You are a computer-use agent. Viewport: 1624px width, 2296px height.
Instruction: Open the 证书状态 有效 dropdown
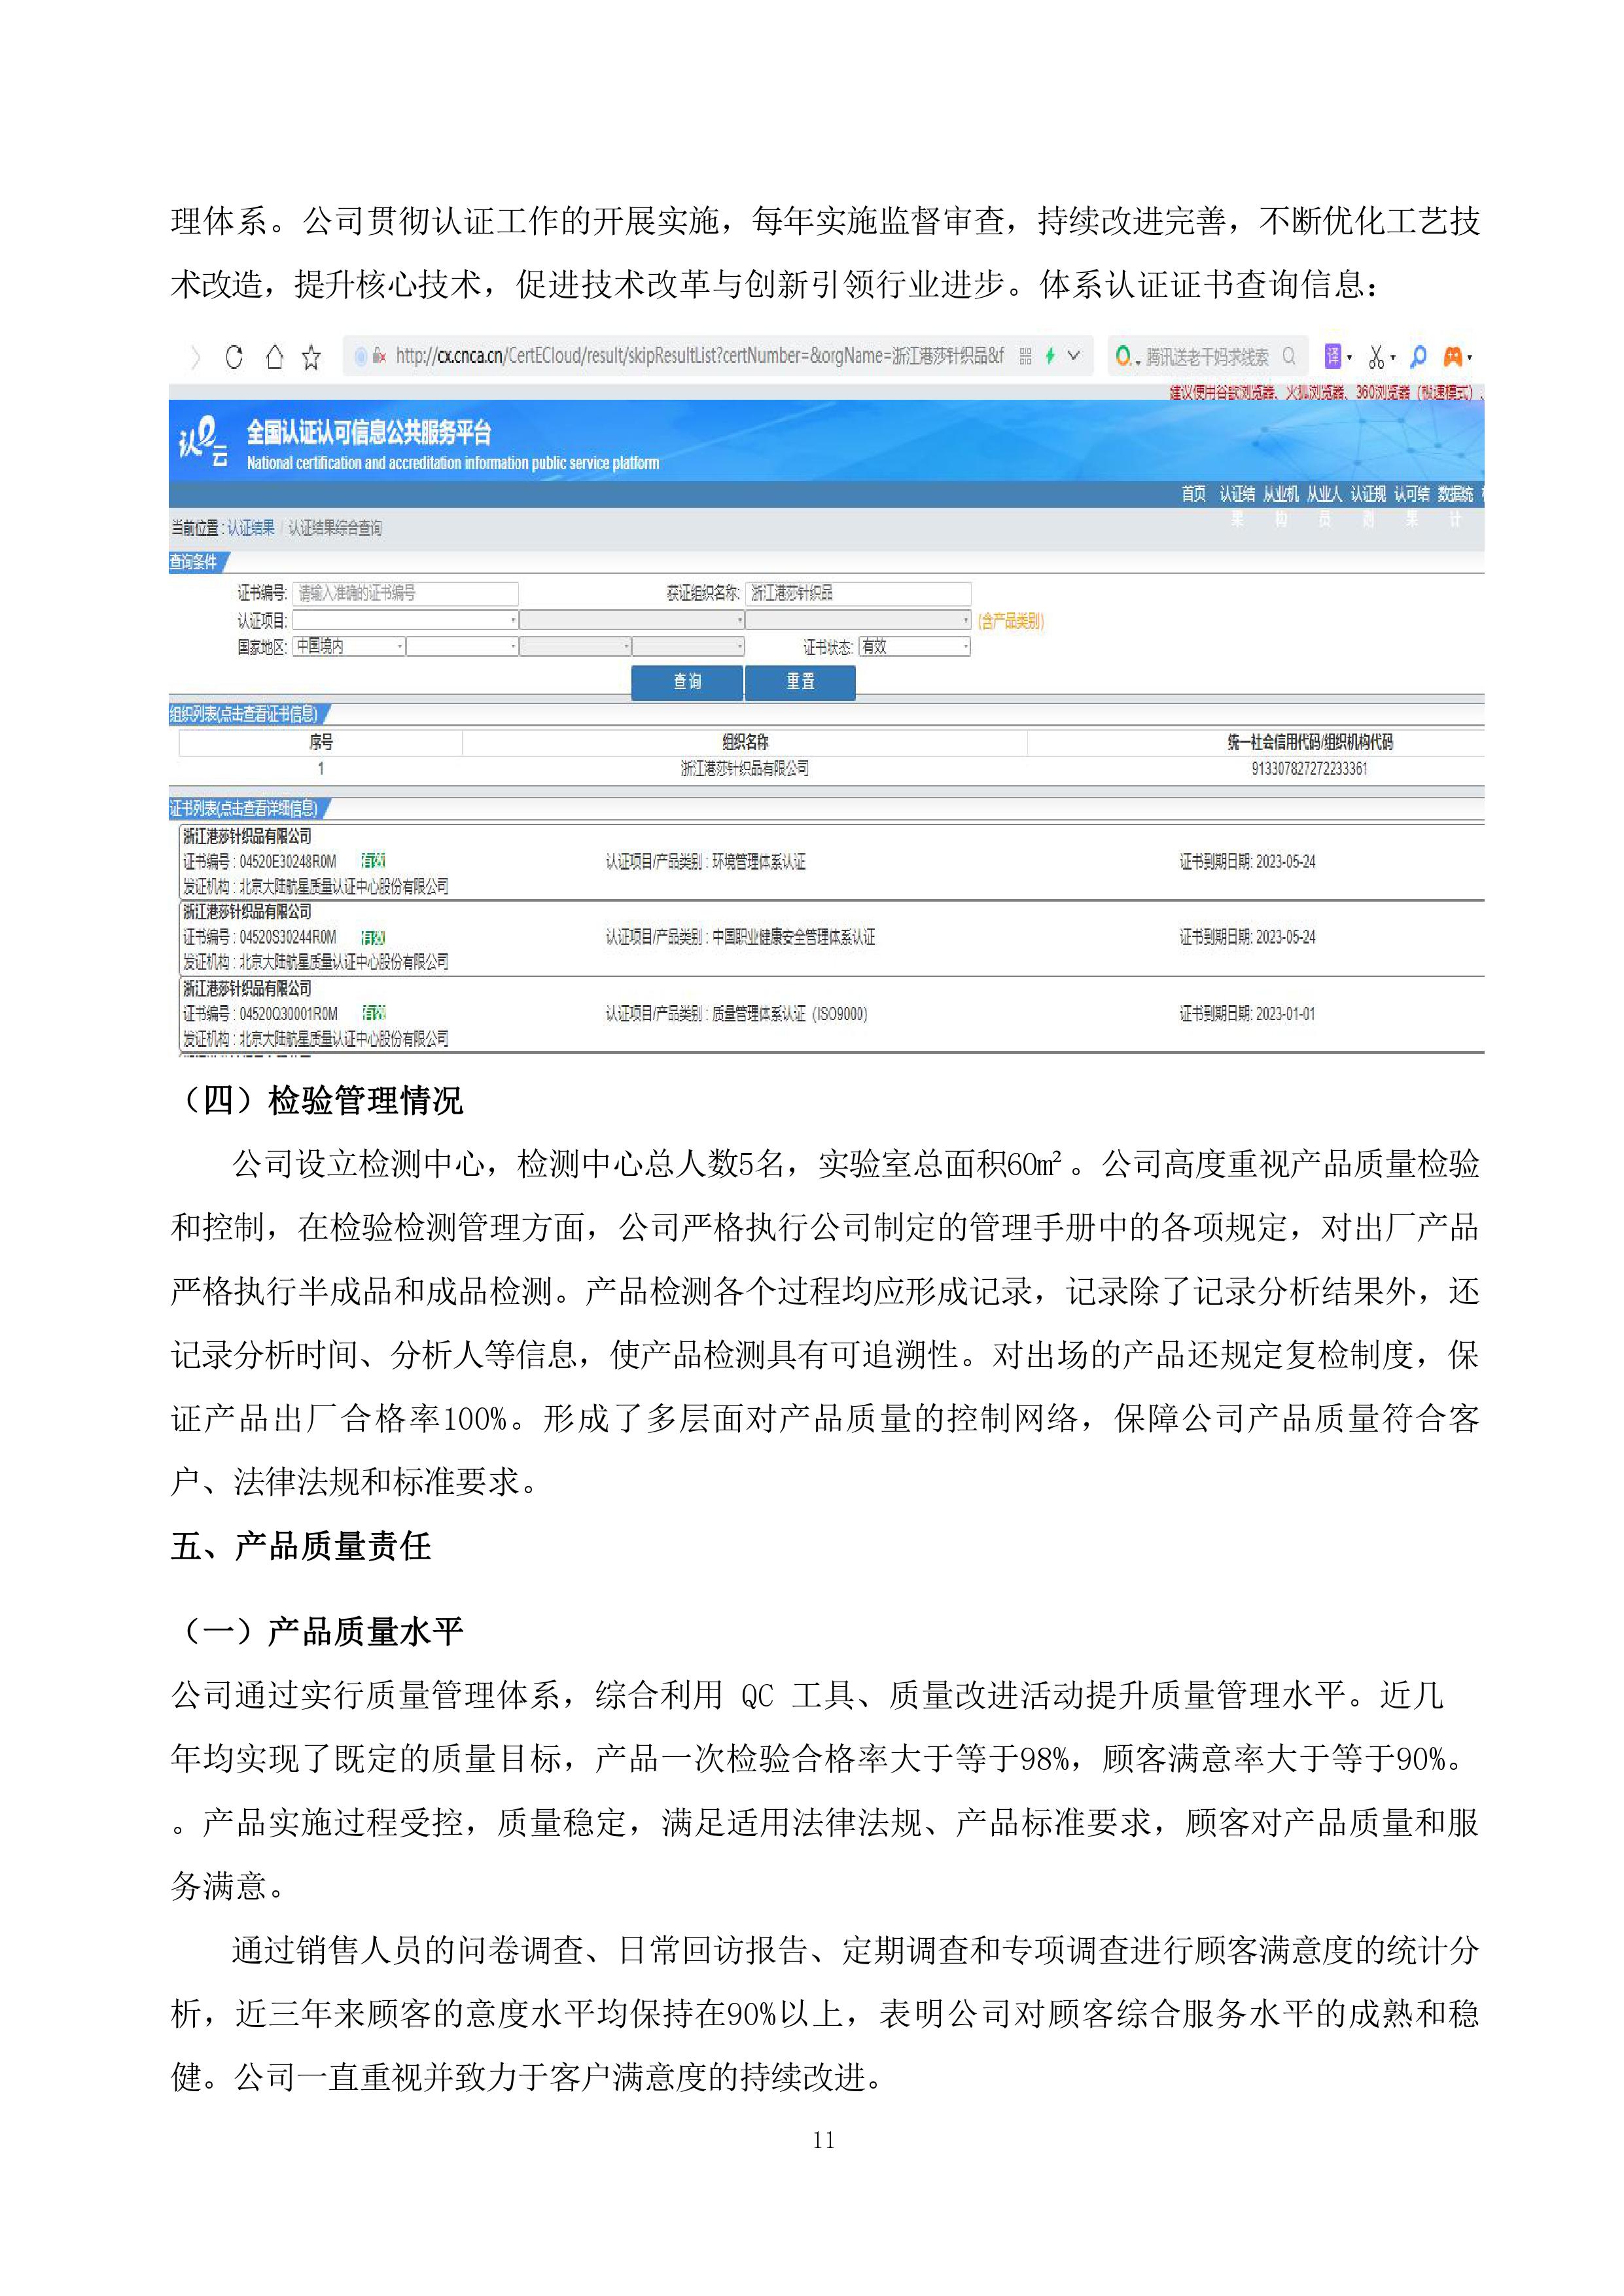[914, 647]
